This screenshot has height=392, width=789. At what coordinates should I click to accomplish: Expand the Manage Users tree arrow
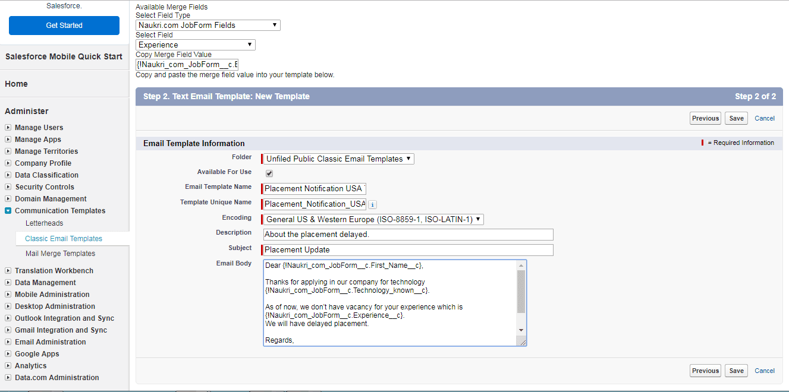(8, 128)
